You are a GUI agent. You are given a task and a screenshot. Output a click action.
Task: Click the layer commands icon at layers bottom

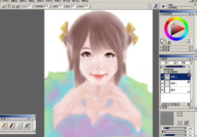tap(162, 104)
